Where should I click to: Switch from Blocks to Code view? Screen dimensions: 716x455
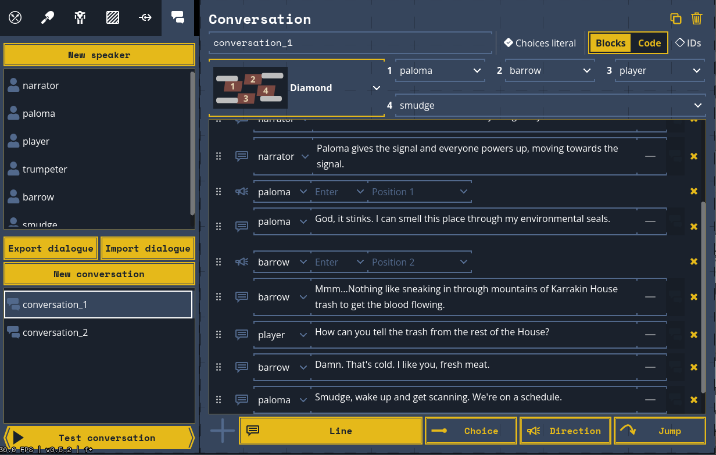tap(649, 42)
